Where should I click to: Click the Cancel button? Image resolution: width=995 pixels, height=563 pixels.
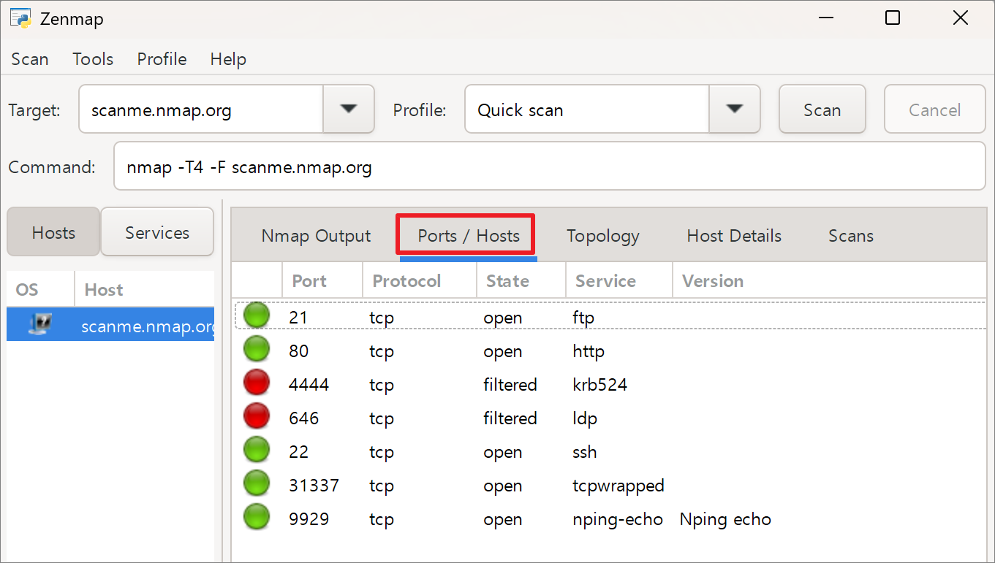[x=934, y=110]
